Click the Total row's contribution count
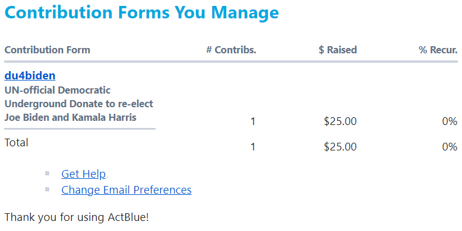Viewport: 462px width, 231px height. pyautogui.click(x=253, y=147)
